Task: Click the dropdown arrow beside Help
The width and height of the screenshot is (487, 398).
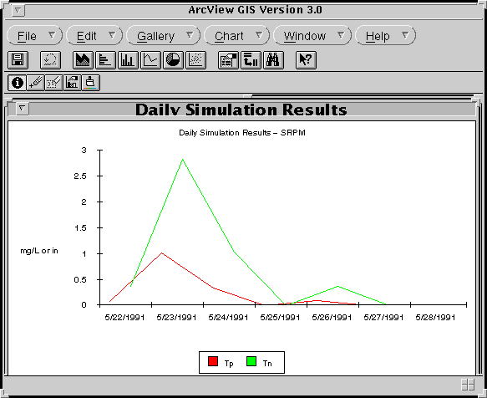Action: (x=405, y=35)
